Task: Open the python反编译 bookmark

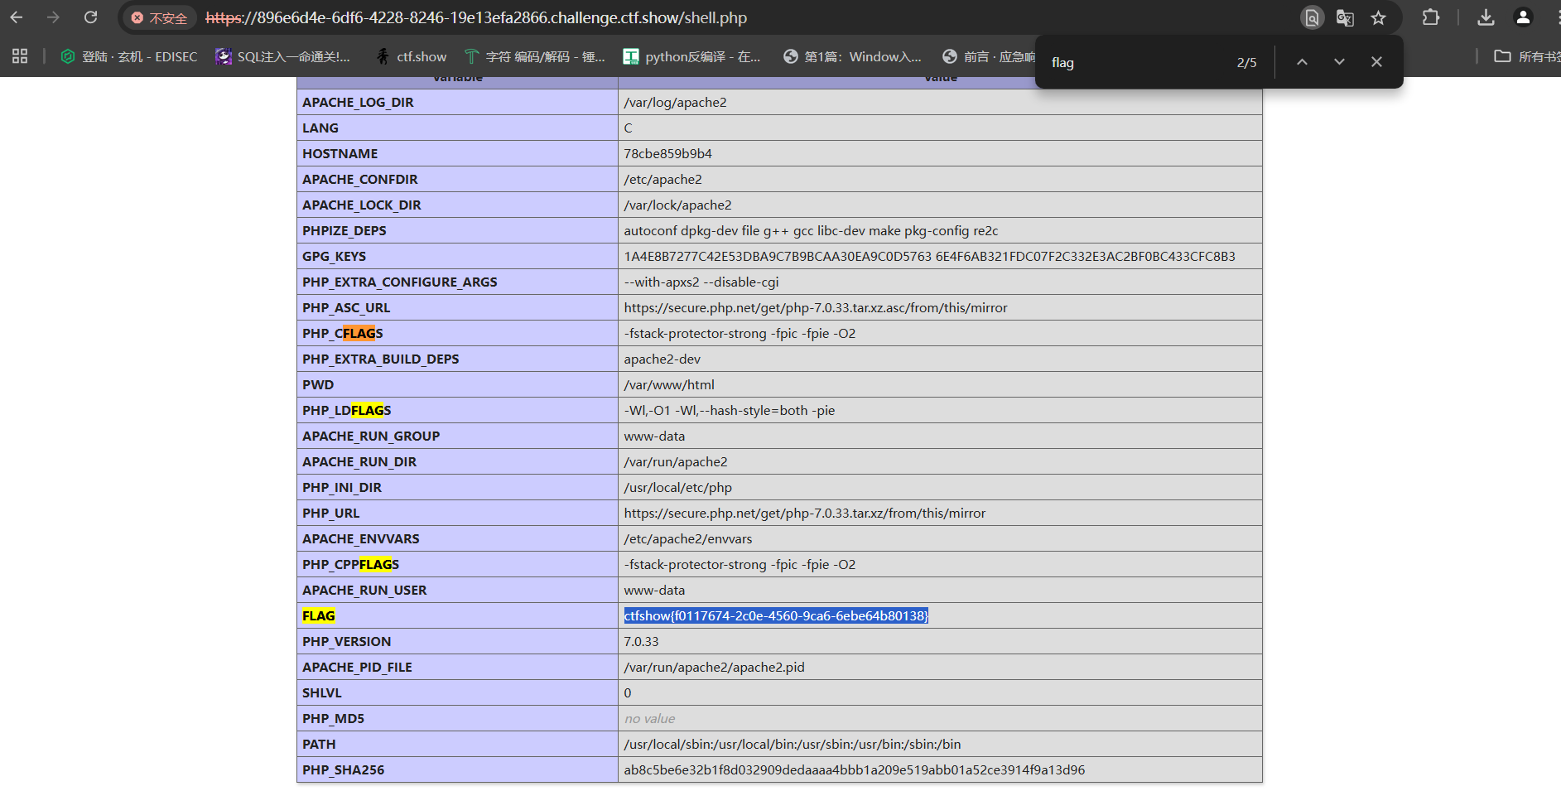Action: [x=692, y=56]
